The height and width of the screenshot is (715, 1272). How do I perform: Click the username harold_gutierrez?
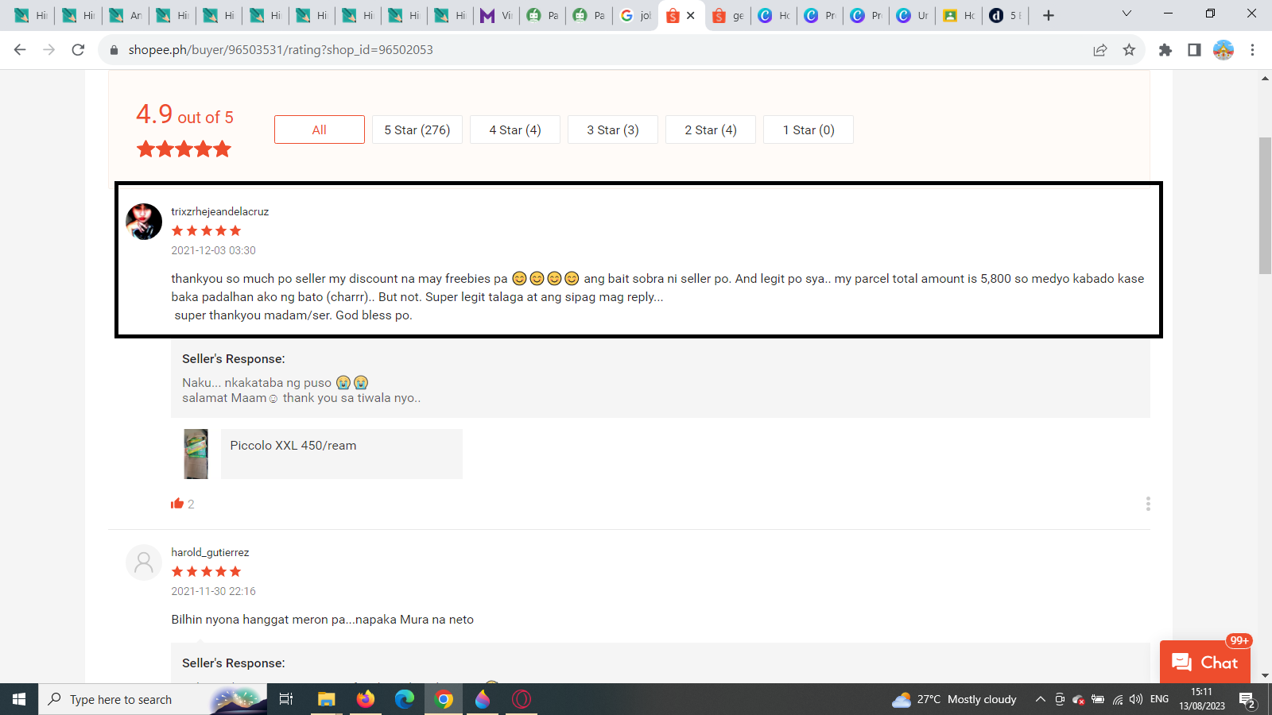pyautogui.click(x=210, y=552)
